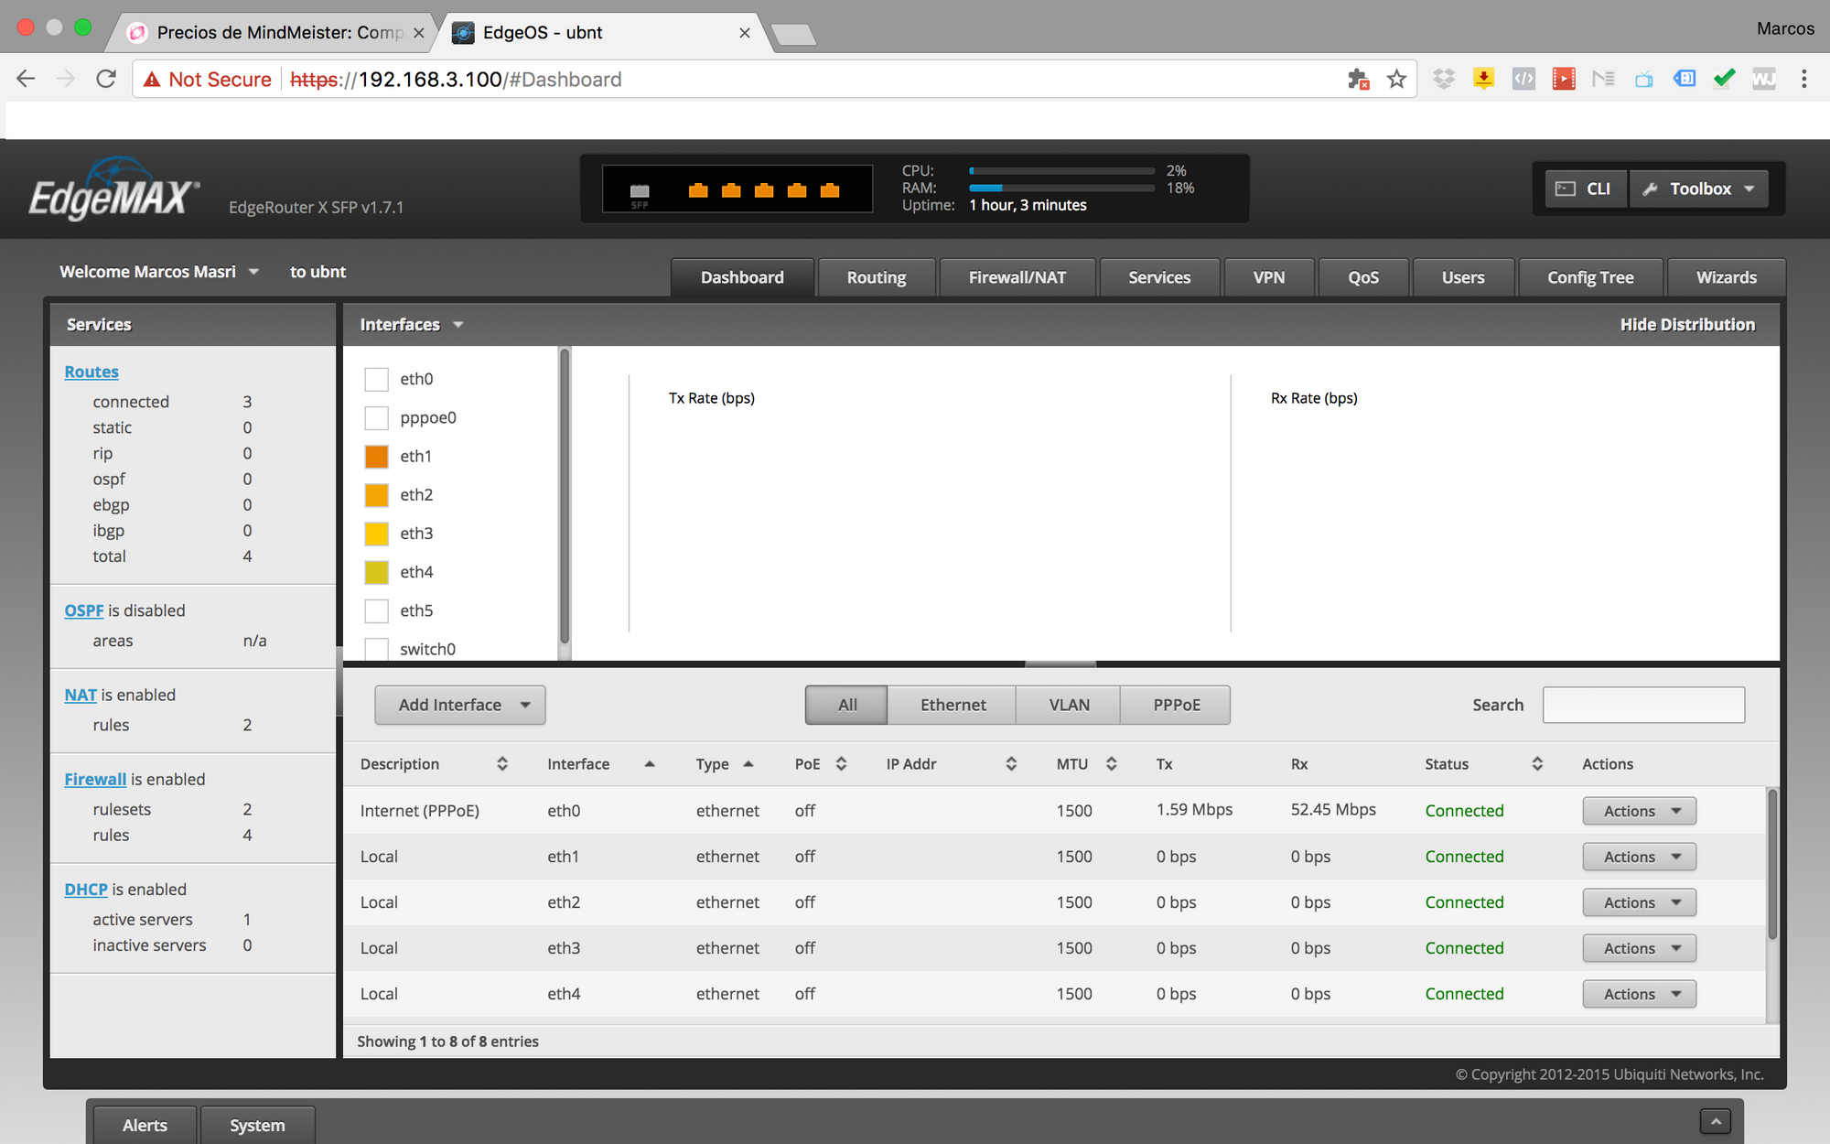Expand the bottom panel with arrow icon
This screenshot has width=1830, height=1144.
[x=1716, y=1120]
